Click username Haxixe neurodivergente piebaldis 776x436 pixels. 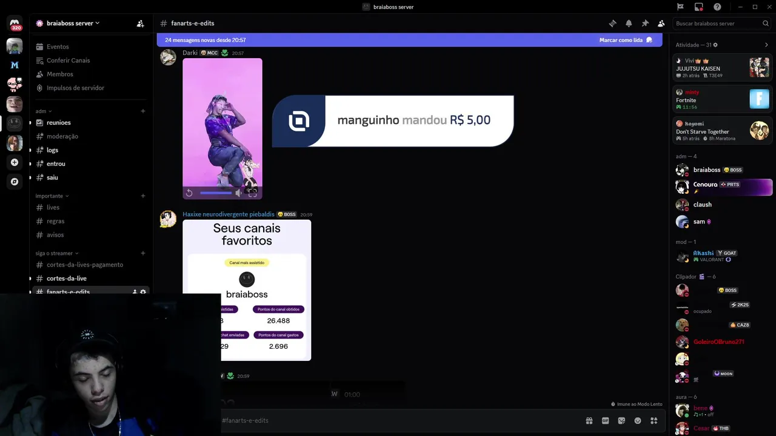pos(229,214)
